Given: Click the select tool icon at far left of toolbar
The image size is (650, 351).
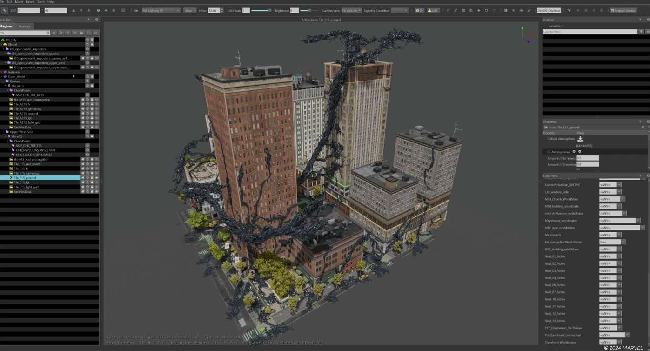Looking at the screenshot, I should click(x=4, y=10).
